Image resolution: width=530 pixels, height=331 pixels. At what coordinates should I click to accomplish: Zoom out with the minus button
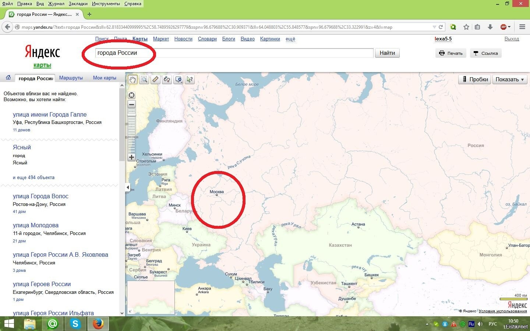(x=131, y=104)
